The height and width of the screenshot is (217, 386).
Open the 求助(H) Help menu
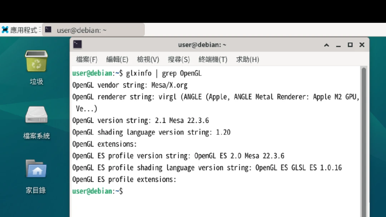tap(247, 59)
